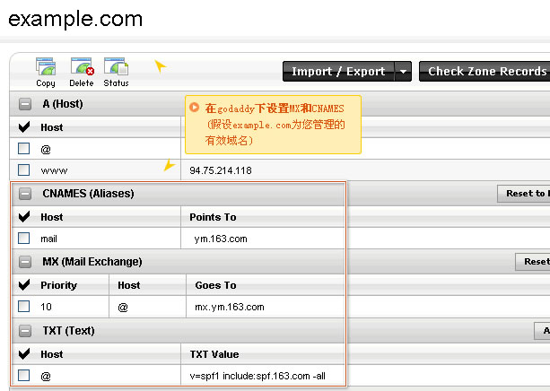Click button at right of TXT header

542,331
